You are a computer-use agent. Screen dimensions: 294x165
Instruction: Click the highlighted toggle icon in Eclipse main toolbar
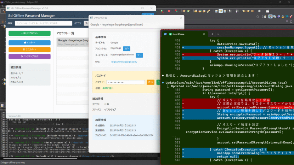(220, 11)
